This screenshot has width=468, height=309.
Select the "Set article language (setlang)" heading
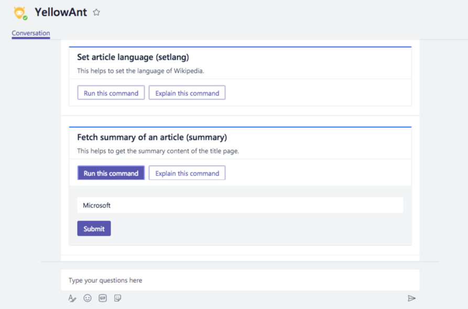coord(133,57)
